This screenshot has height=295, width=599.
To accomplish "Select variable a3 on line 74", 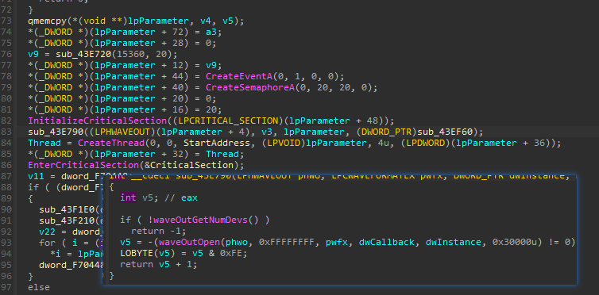I will pyautogui.click(x=211, y=32).
